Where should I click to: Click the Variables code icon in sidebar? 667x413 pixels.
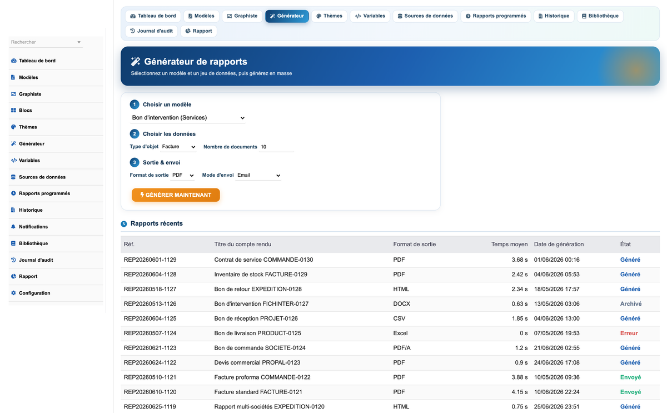pyautogui.click(x=14, y=160)
